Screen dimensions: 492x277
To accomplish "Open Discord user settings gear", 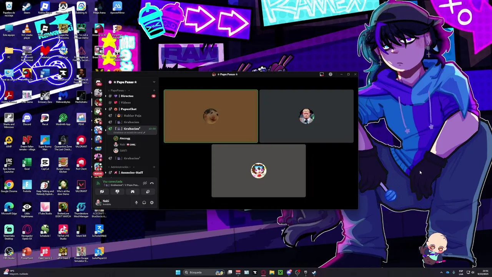I will tap(152, 203).
